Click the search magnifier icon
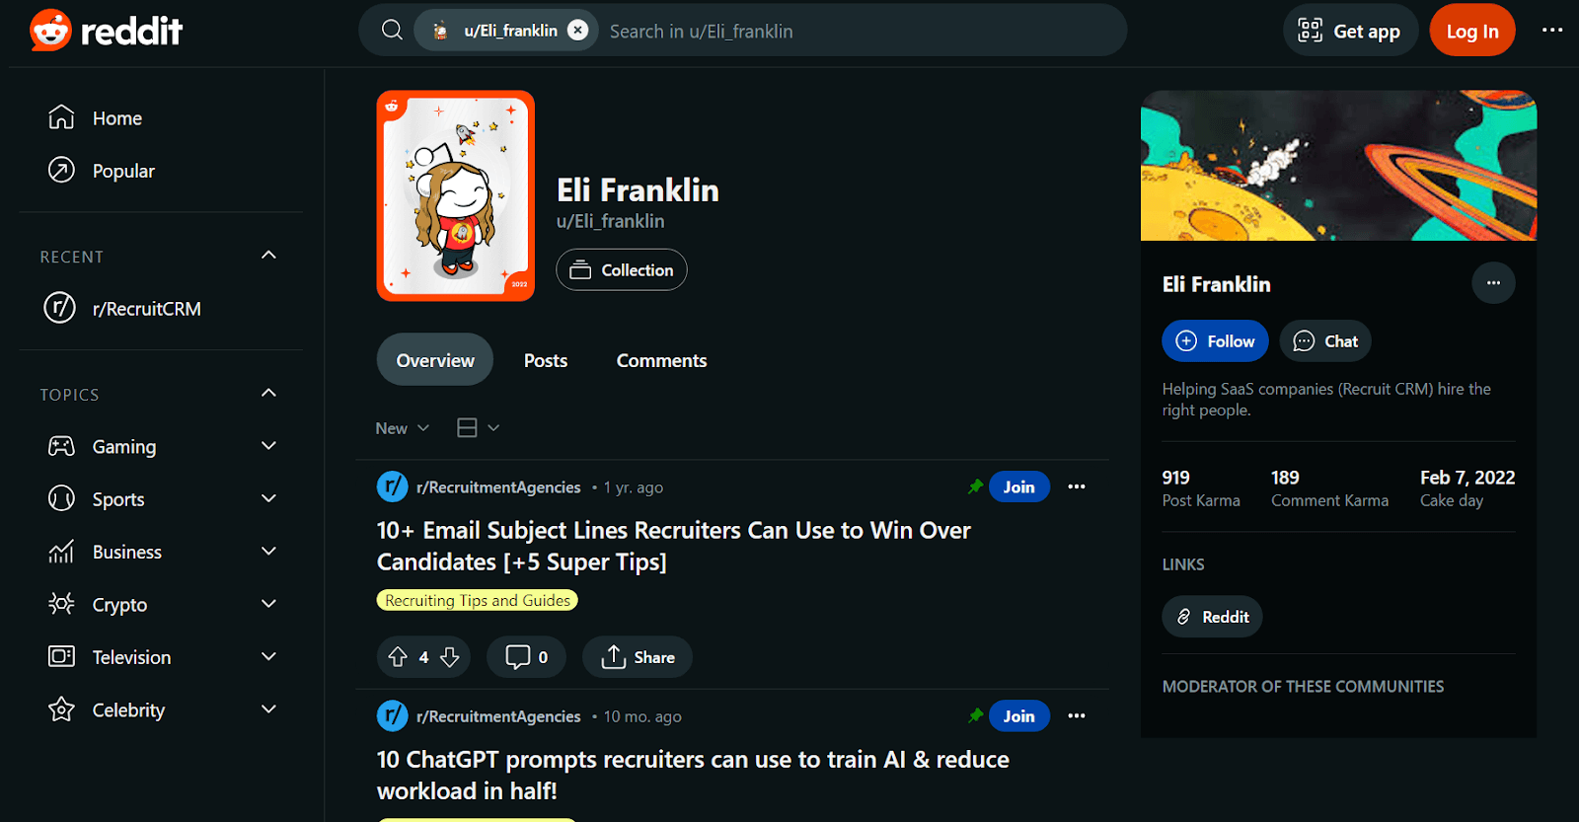 [392, 31]
